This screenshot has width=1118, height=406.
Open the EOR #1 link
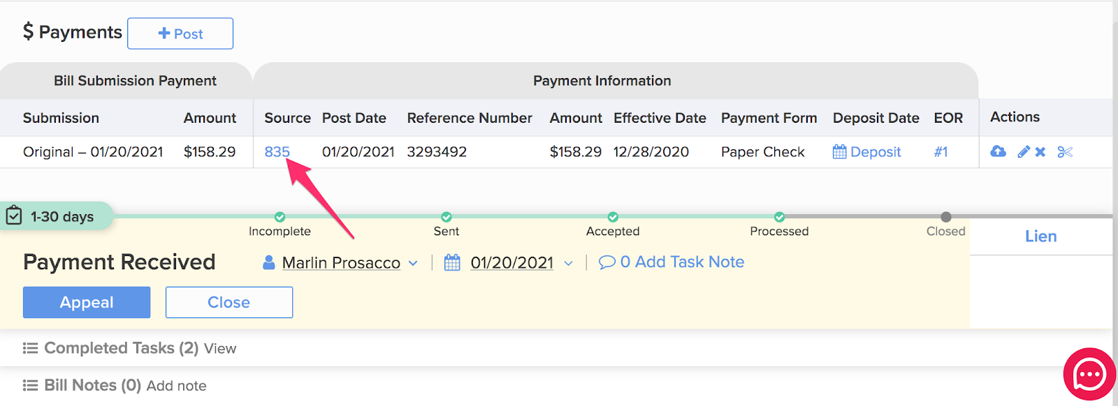pos(941,151)
